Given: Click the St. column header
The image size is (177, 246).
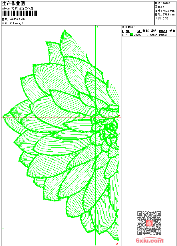Looking at the screenshot, I should (139, 31).
